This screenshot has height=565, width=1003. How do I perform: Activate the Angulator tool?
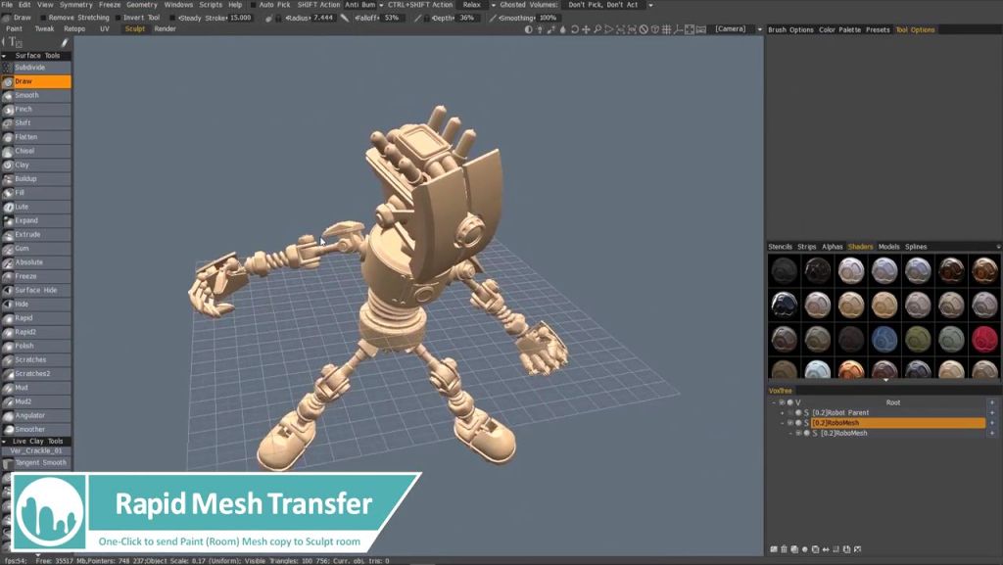pos(36,415)
